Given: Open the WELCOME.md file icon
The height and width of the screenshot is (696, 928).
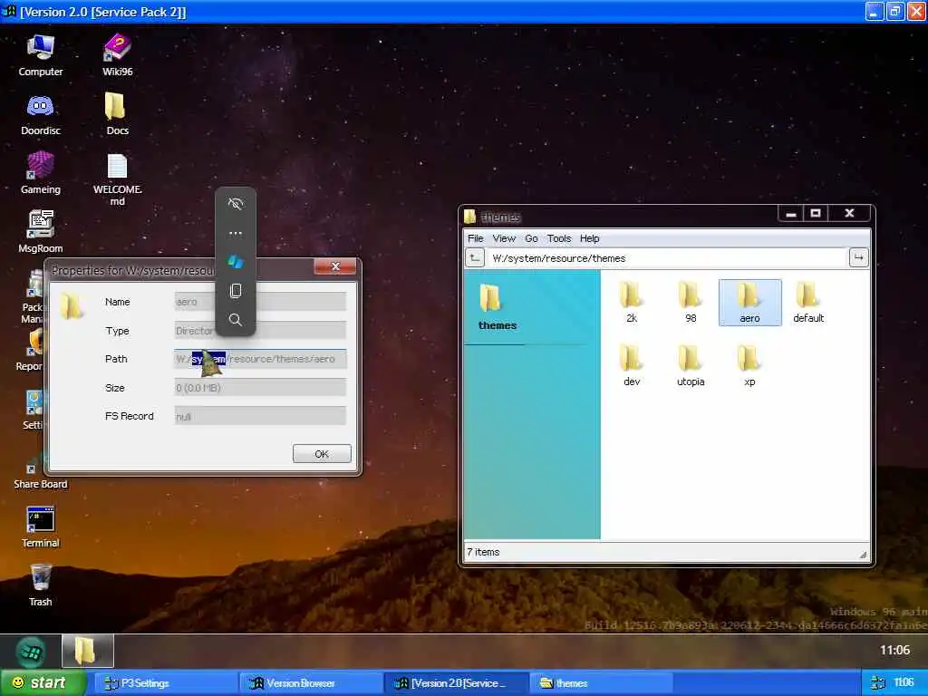Looking at the screenshot, I should (117, 179).
